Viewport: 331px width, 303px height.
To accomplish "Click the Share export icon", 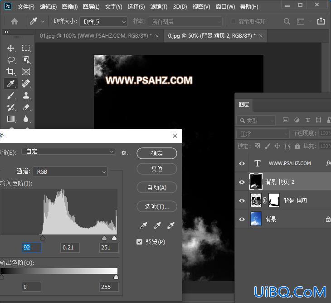I will (x=321, y=21).
